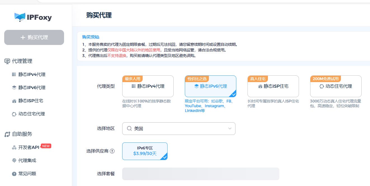Click the info icon beside 选择供应商
The image size is (370, 186).
112,151
